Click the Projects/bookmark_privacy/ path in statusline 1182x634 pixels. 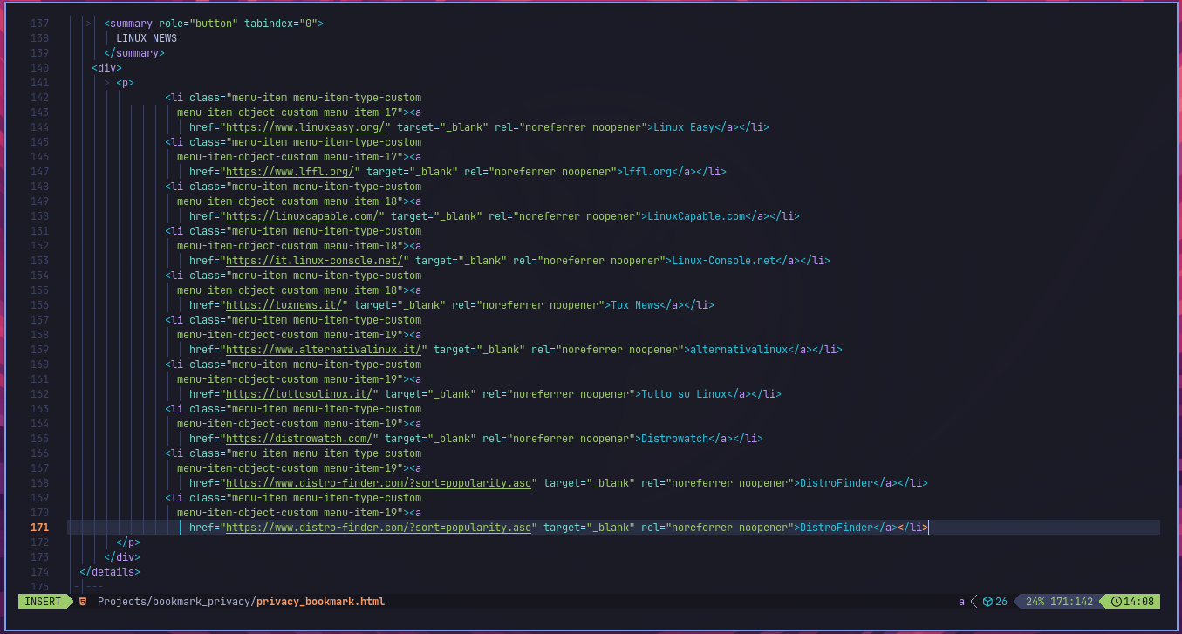[x=177, y=602]
